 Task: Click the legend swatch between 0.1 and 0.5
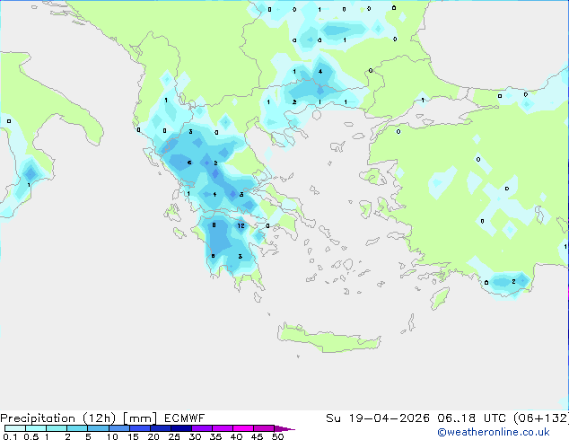[15, 428]
